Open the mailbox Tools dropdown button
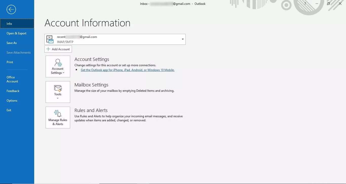The width and height of the screenshot is (346, 184). (x=58, y=92)
